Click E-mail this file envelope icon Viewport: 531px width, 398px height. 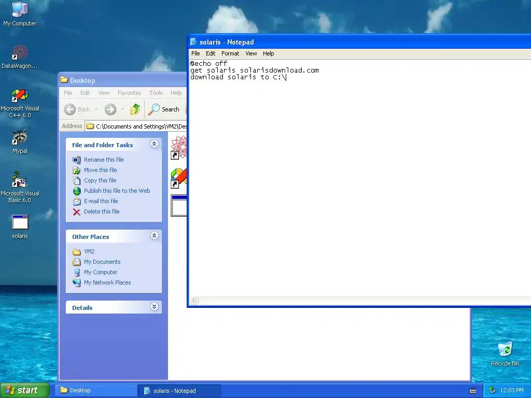77,202
